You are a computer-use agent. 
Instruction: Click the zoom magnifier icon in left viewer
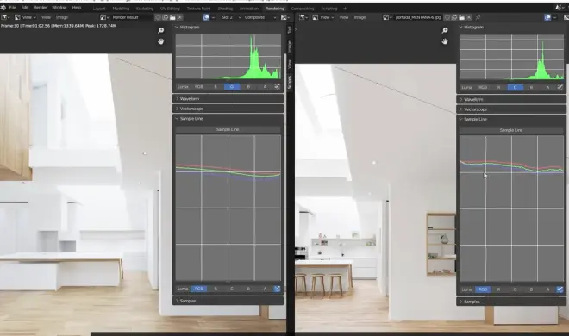pos(160,30)
